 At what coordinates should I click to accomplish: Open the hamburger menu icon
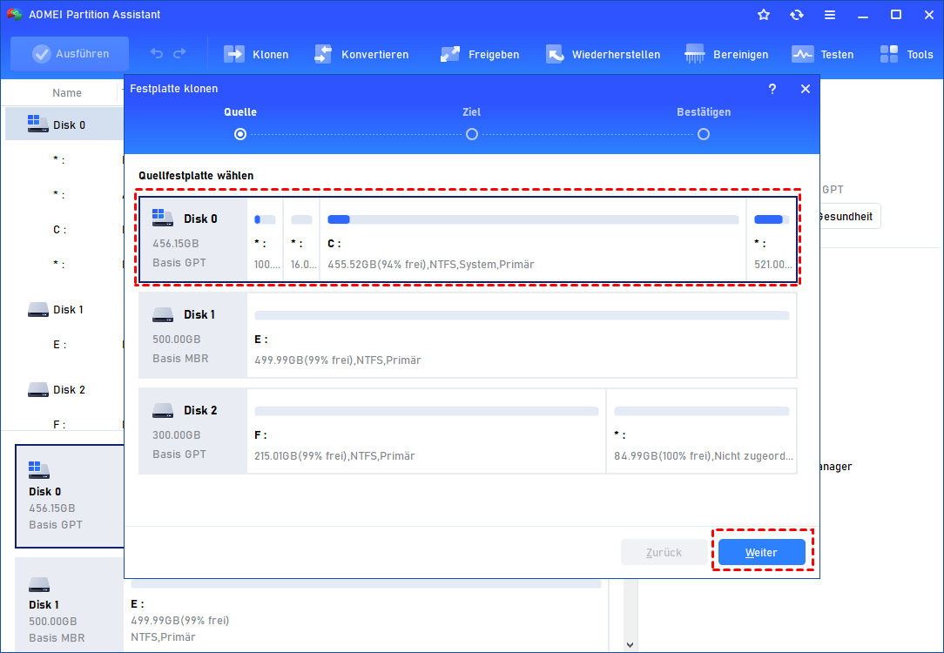click(x=830, y=15)
